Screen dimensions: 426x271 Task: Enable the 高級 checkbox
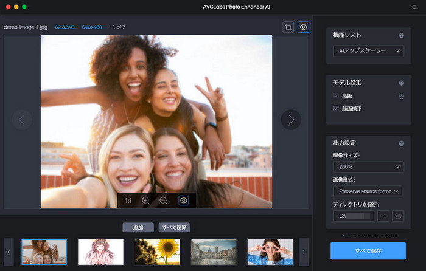(336, 96)
